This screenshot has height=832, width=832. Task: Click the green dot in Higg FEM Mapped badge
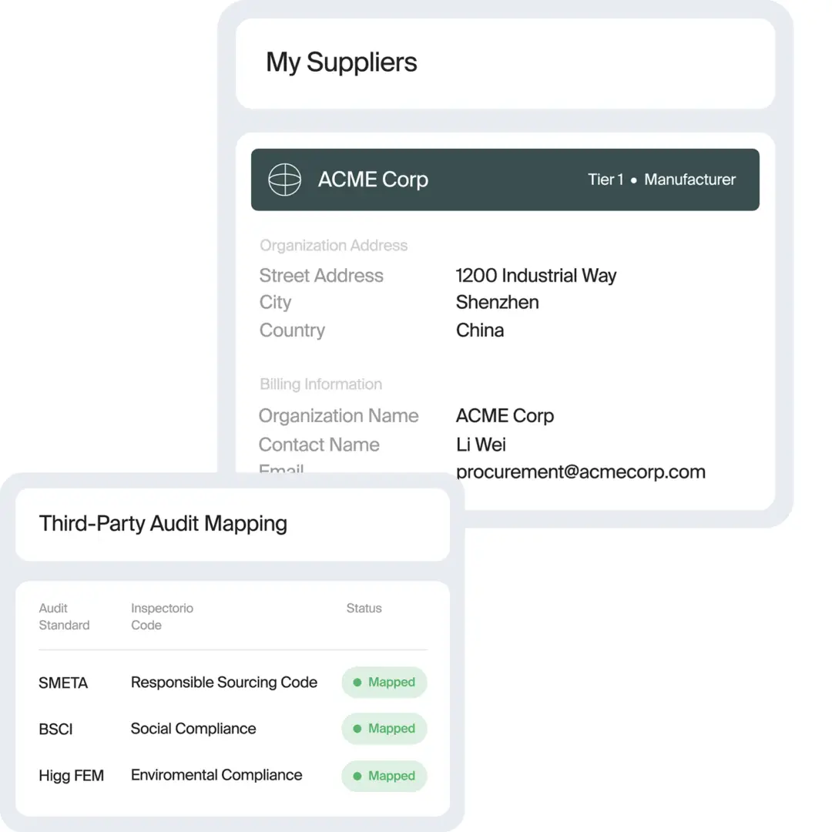point(357,776)
